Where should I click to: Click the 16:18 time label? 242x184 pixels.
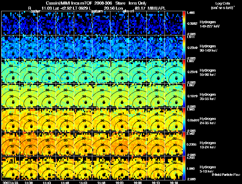[174, 182]
